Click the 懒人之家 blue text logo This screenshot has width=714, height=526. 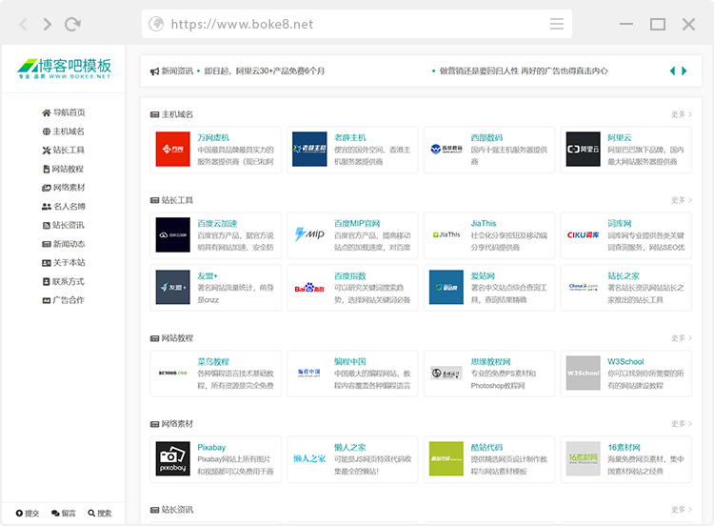tap(309, 458)
